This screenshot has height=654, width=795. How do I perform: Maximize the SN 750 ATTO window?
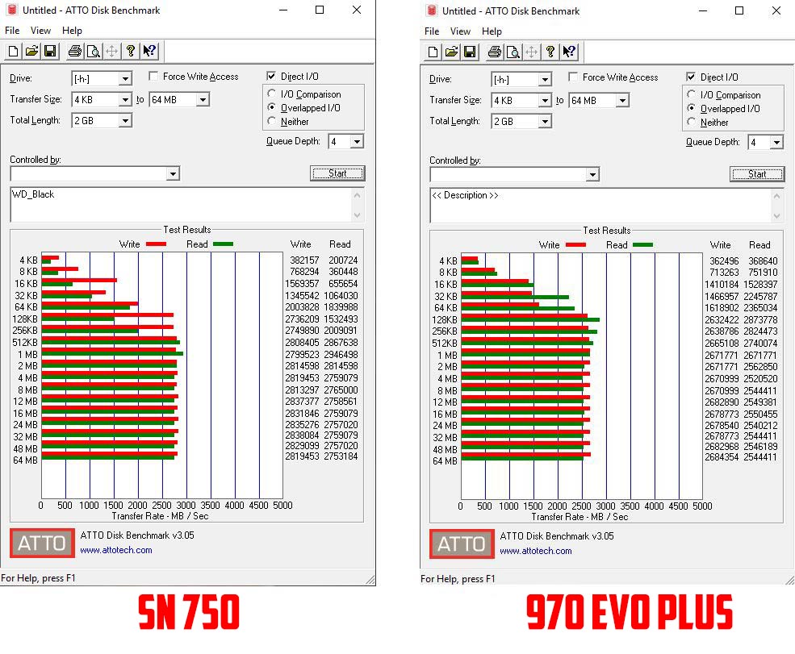320,10
